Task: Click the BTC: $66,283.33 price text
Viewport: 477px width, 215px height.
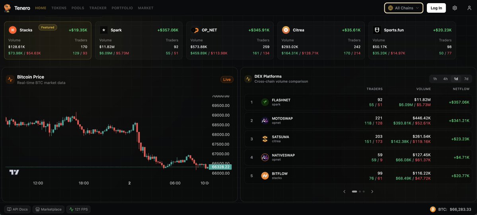Action: click(455, 209)
